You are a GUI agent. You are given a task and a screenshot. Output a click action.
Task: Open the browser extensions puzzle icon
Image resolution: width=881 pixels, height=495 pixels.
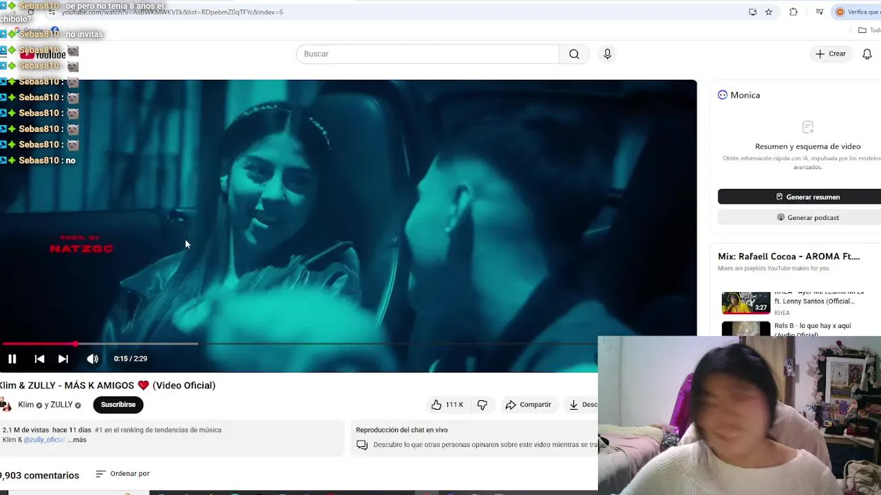794,12
